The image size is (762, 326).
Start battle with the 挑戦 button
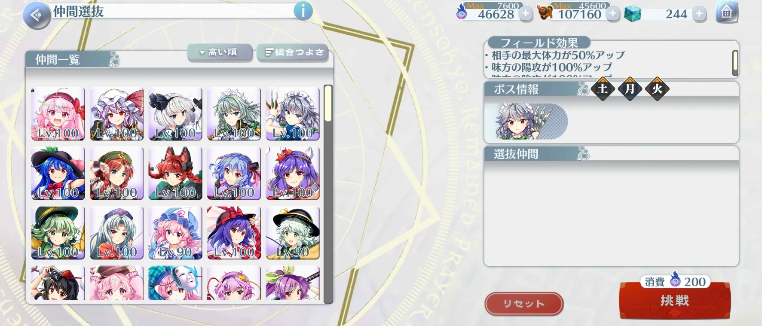coord(675,300)
